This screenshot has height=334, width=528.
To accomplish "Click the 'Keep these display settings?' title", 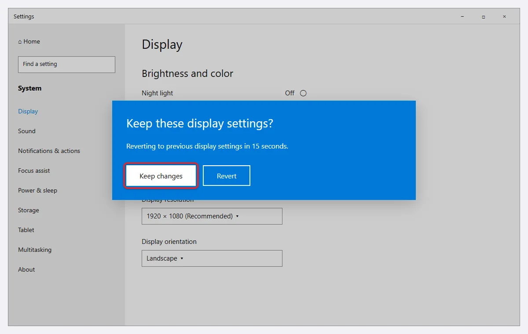I will point(200,123).
